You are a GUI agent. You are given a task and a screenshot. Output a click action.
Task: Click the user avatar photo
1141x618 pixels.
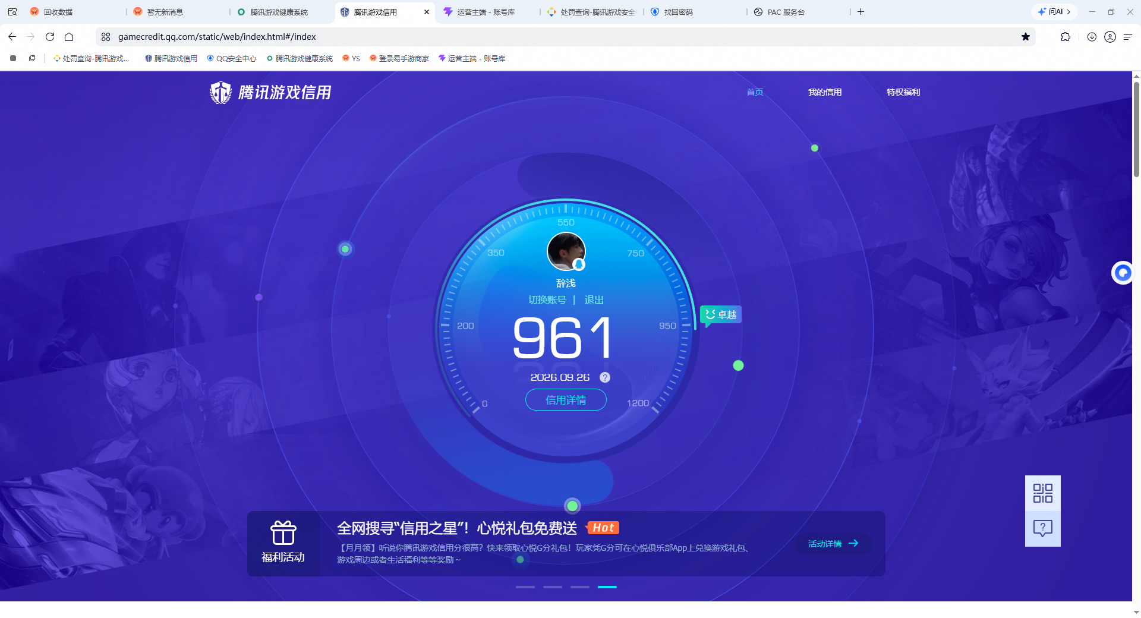pyautogui.click(x=566, y=251)
